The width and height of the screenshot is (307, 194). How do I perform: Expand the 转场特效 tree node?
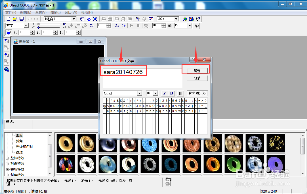pyautogui.click(x=7, y=169)
